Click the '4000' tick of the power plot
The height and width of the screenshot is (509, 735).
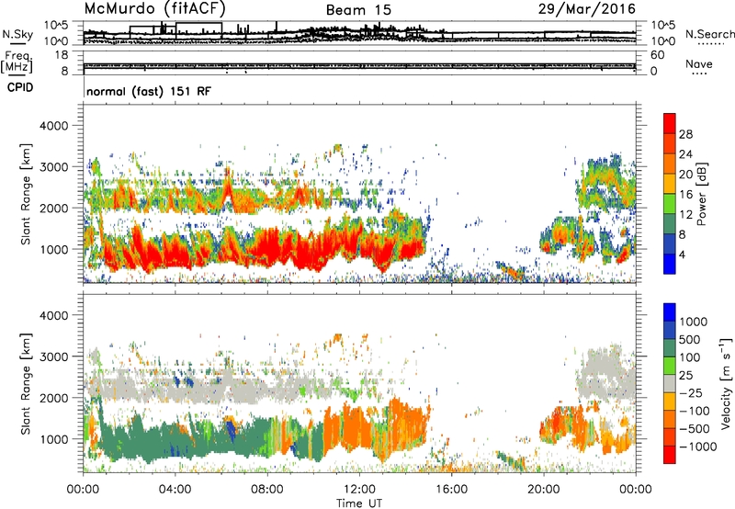(x=53, y=126)
